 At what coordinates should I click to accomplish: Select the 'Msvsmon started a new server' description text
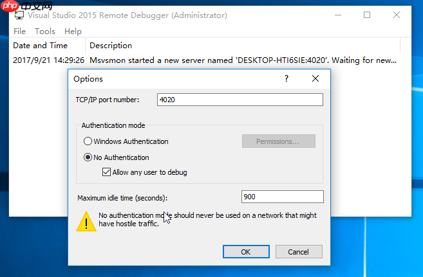[x=243, y=60]
